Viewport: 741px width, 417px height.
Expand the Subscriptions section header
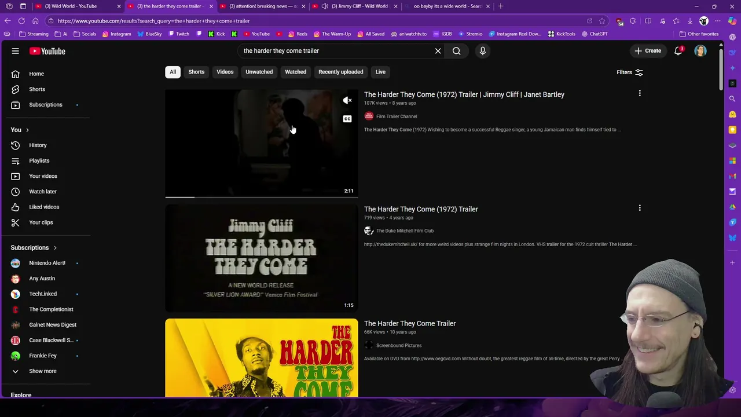pos(34,248)
